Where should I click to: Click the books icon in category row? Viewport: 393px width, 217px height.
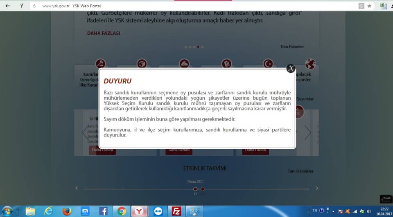(x=226, y=64)
